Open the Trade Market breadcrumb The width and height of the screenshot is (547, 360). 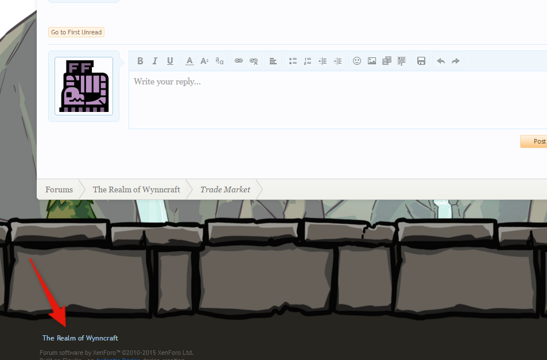[225, 189]
